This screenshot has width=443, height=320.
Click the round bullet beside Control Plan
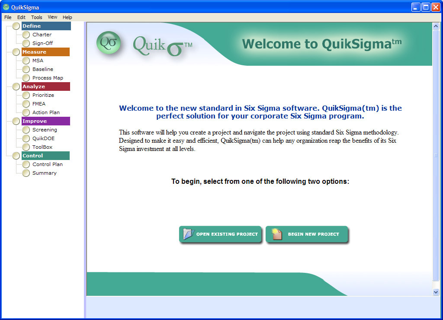point(26,164)
